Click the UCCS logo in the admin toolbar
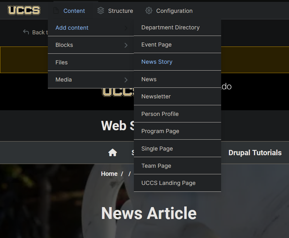Image resolution: width=289 pixels, height=238 pixels. 24,10
